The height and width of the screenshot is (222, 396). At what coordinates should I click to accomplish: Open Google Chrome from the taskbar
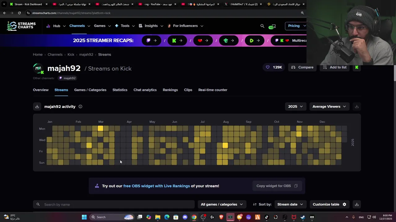(194, 217)
